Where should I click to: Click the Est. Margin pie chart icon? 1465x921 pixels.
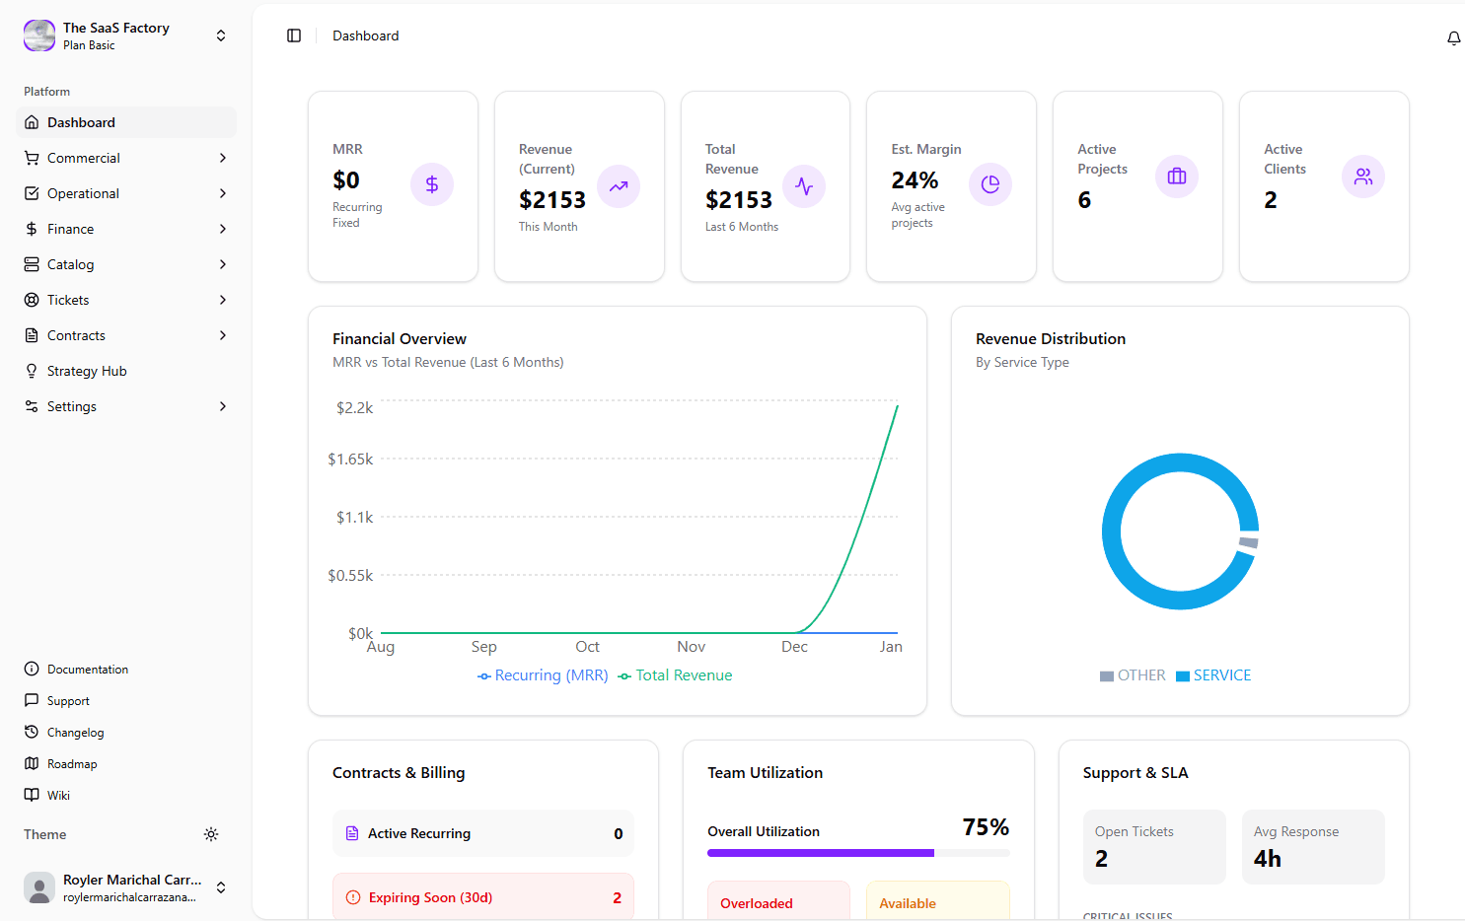[x=990, y=184]
